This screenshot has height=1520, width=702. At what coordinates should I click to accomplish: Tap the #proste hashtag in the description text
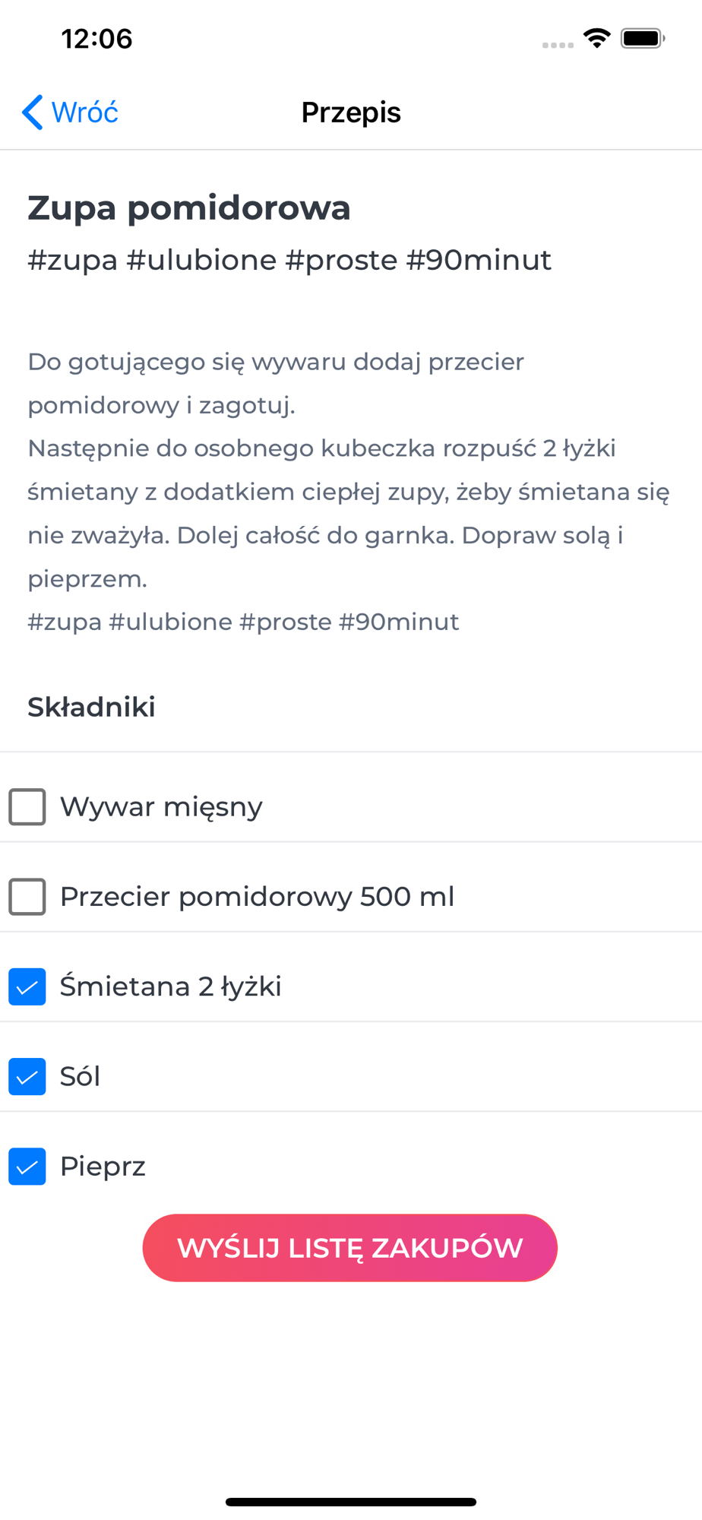(x=285, y=622)
